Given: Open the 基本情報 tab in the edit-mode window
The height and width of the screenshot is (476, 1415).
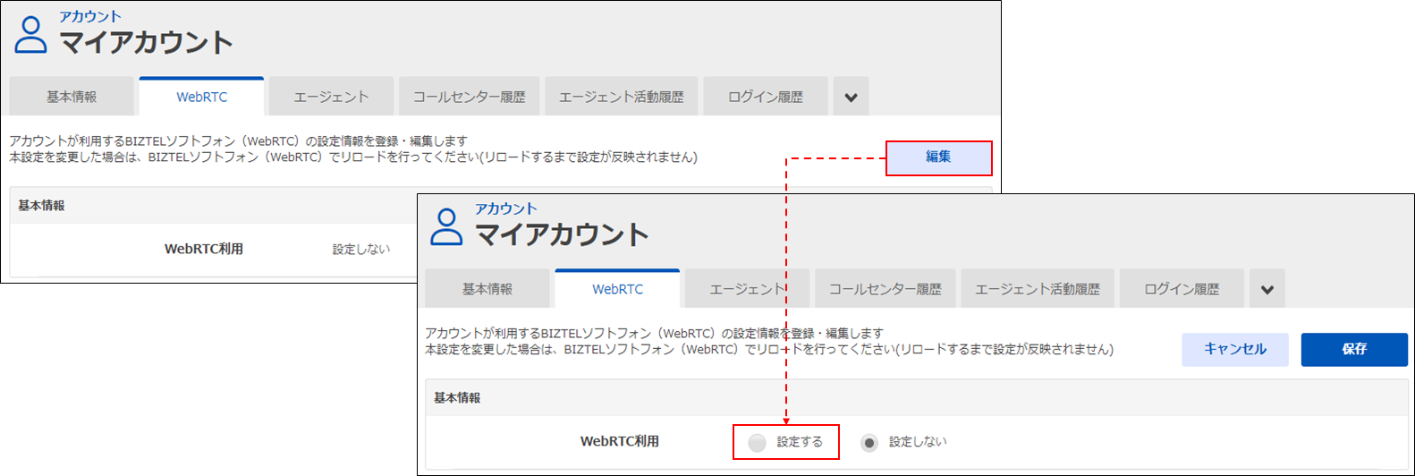Looking at the screenshot, I should 487,289.
